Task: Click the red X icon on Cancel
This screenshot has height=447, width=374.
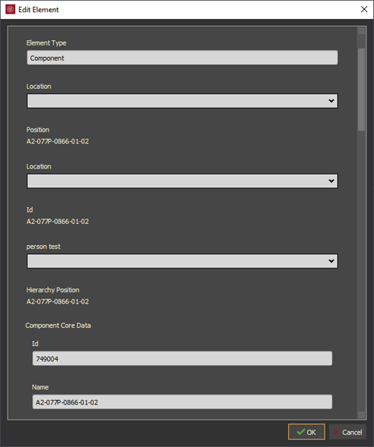Action: pyautogui.click(x=336, y=432)
